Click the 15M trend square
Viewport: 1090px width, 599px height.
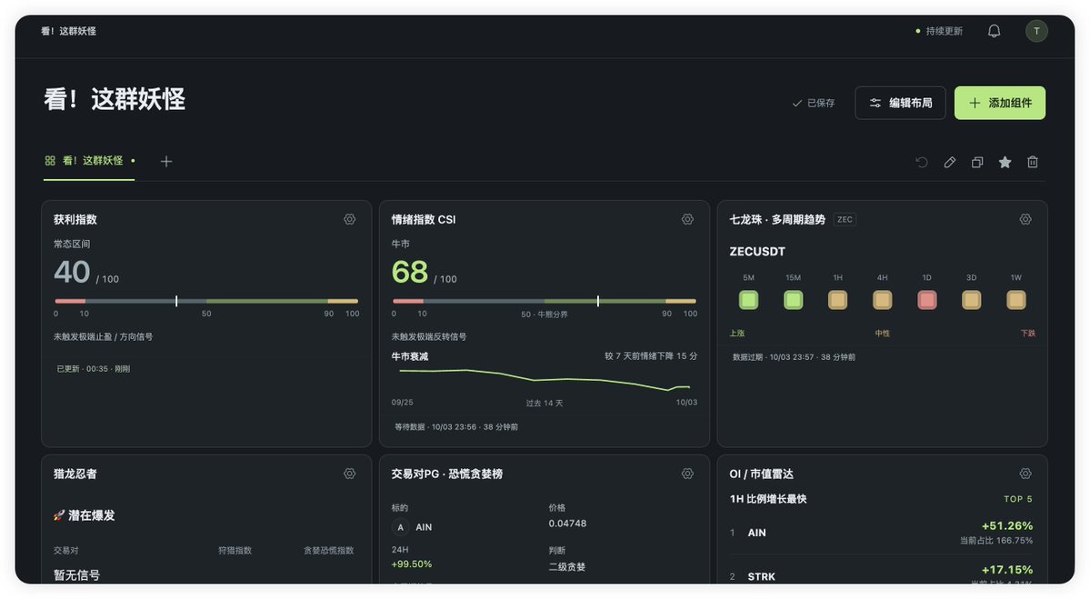pos(793,300)
